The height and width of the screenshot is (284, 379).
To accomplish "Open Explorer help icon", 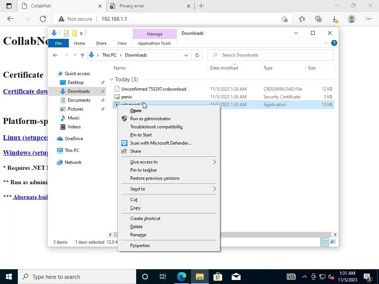I will pyautogui.click(x=334, y=43).
